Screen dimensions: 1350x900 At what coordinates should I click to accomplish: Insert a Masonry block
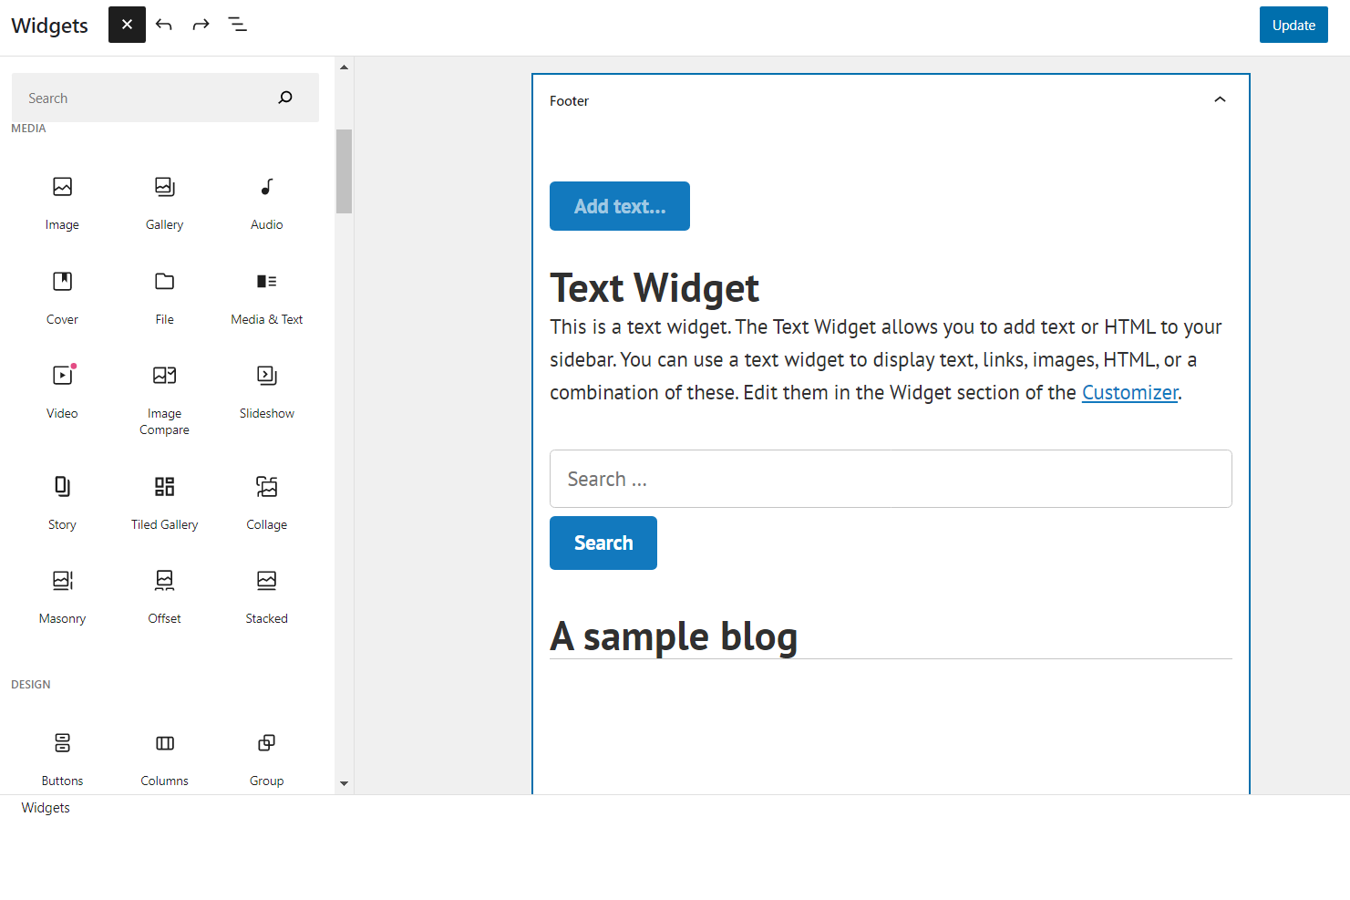pos(62,597)
